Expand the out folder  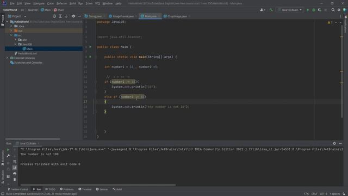[11, 30]
